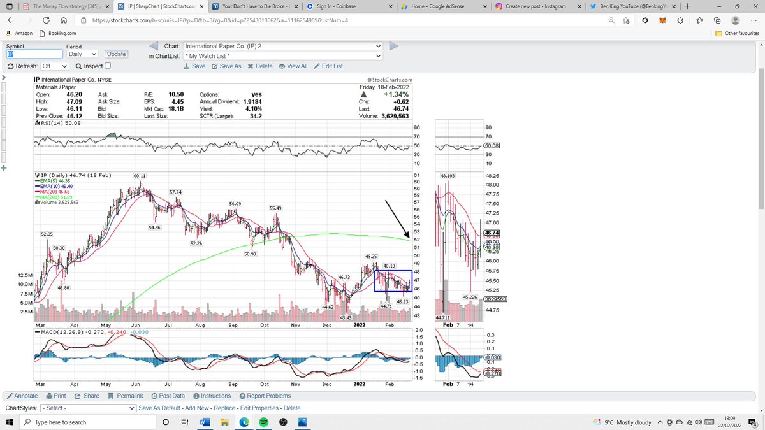Toggle the Inspect checkbox
765x430 pixels.
[107, 66]
